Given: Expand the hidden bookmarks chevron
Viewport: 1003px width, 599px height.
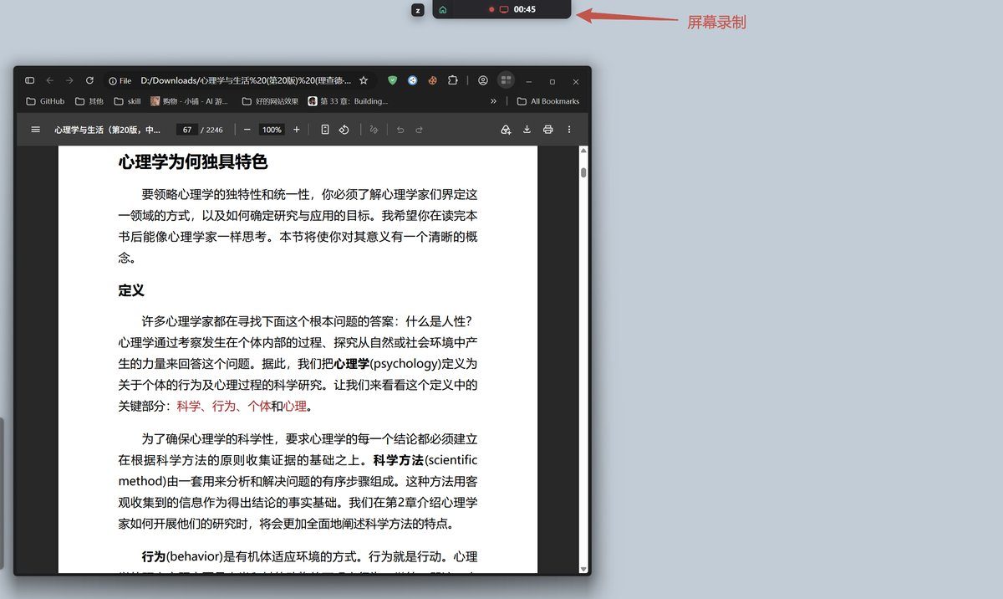Looking at the screenshot, I should click(493, 101).
